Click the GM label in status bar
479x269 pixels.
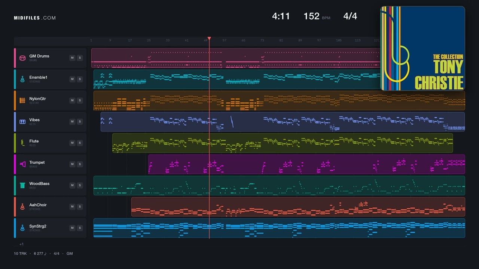pyautogui.click(x=70, y=254)
